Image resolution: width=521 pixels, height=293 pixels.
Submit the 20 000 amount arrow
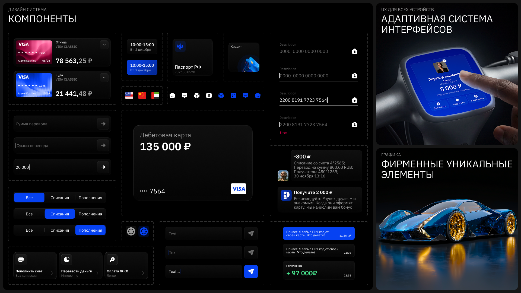click(x=103, y=167)
